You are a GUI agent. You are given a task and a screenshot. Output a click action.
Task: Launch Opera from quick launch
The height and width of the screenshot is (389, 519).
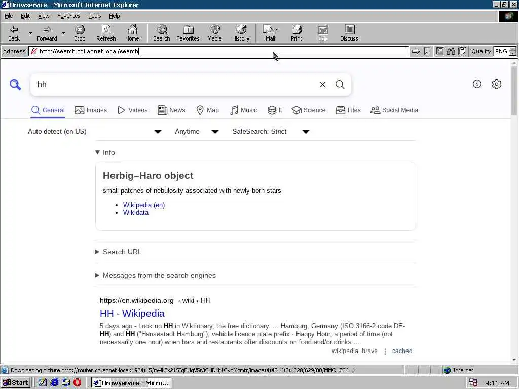pos(77,383)
